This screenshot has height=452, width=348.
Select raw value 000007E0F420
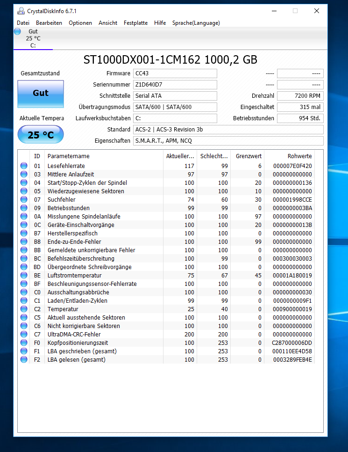(x=292, y=166)
